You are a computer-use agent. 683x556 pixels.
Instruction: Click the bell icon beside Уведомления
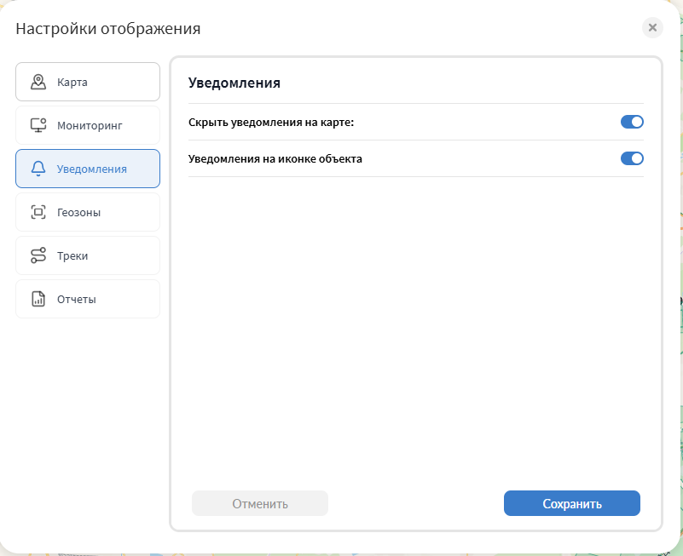point(38,169)
